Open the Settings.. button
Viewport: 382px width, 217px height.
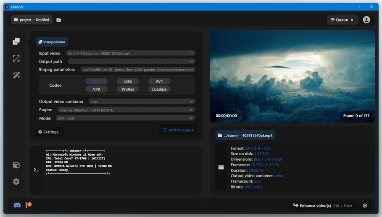(x=50, y=132)
